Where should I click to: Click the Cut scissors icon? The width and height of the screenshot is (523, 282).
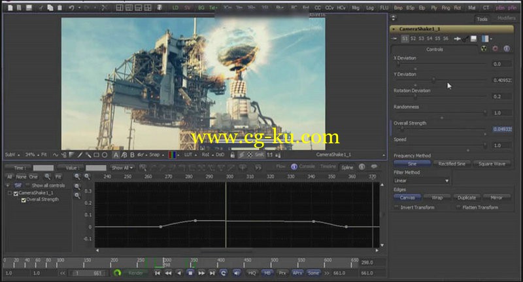105,7
